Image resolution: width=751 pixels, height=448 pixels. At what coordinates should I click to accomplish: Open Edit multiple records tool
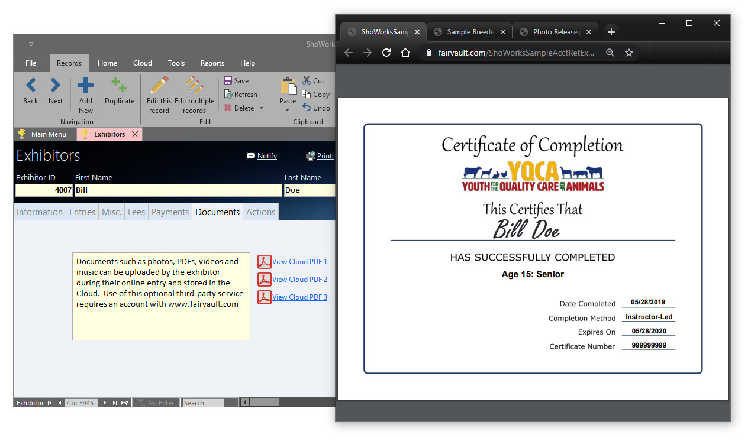click(x=194, y=86)
